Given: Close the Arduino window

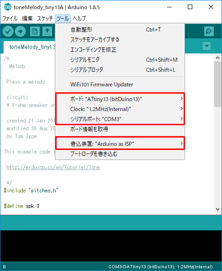Looking at the screenshot, I should point(211,7).
